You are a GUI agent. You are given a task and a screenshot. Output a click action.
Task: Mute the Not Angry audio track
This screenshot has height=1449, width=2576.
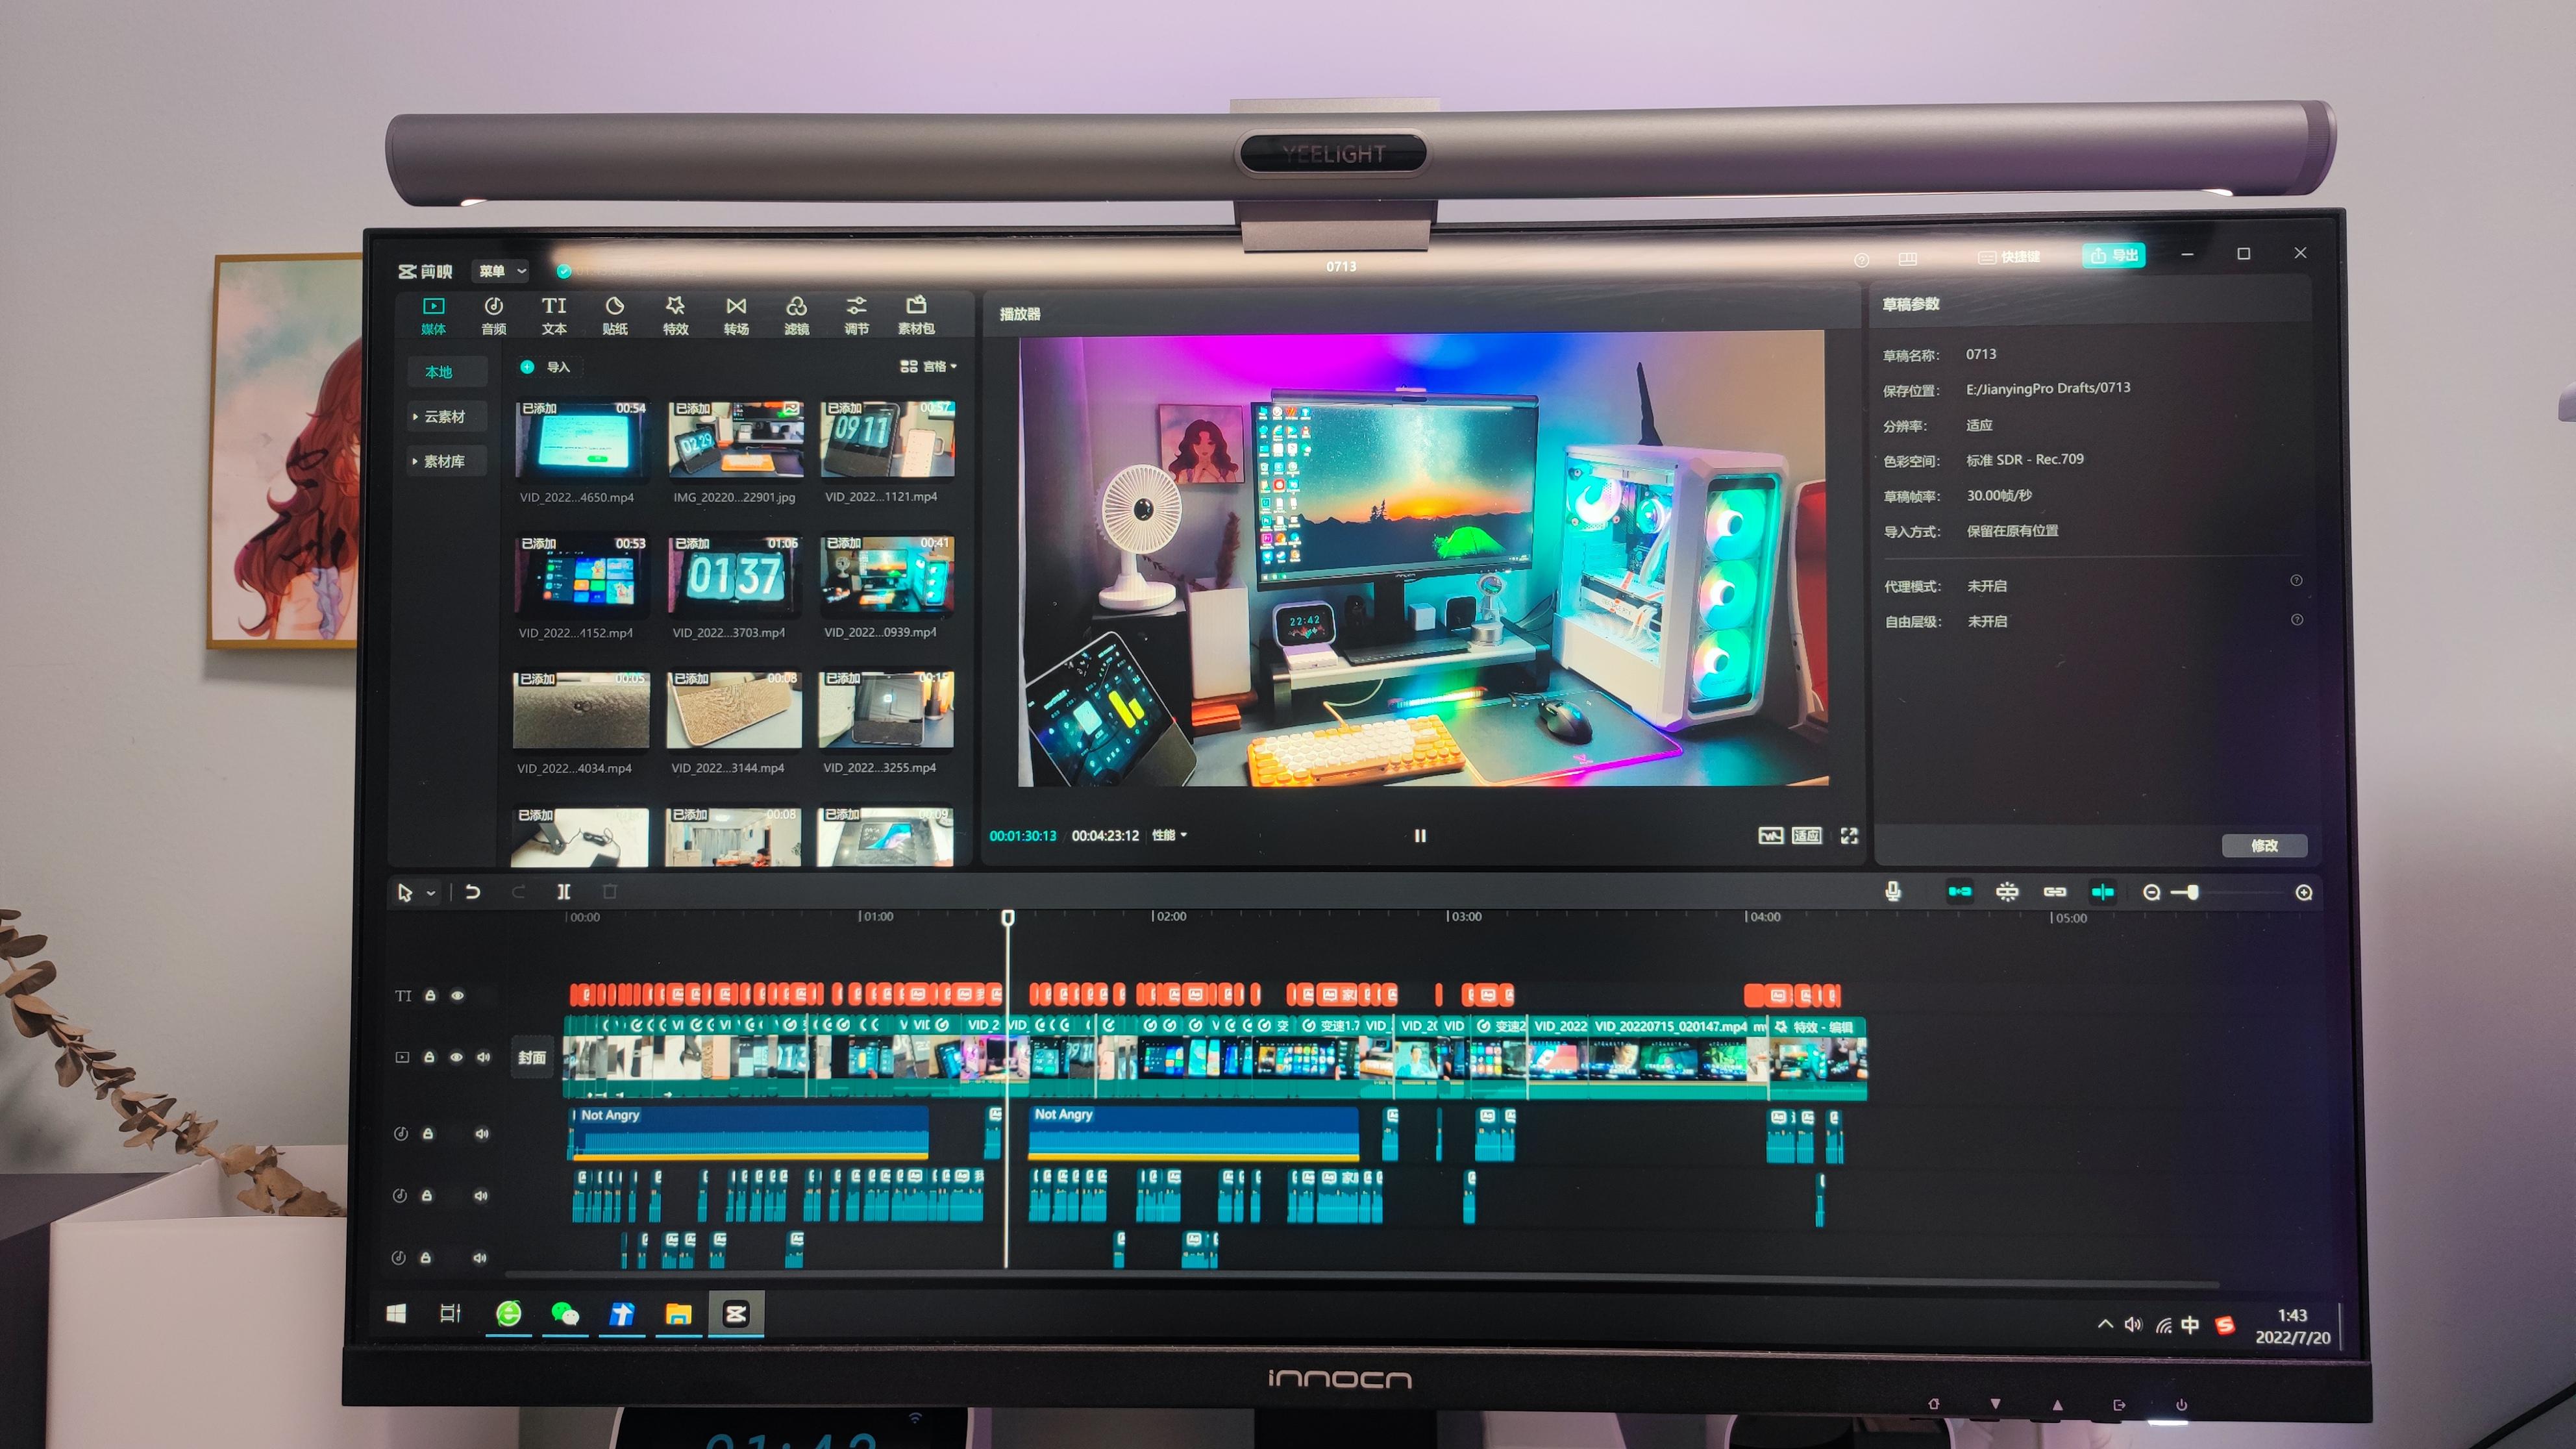click(x=482, y=1133)
